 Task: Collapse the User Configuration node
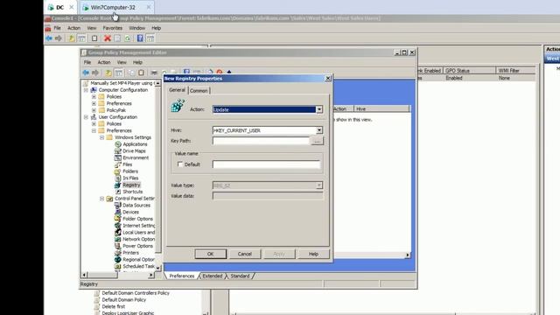pos(86,117)
